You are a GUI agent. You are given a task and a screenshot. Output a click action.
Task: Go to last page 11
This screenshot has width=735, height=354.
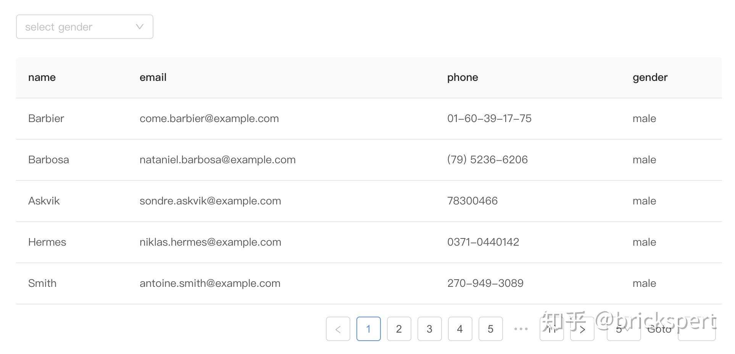click(x=551, y=329)
